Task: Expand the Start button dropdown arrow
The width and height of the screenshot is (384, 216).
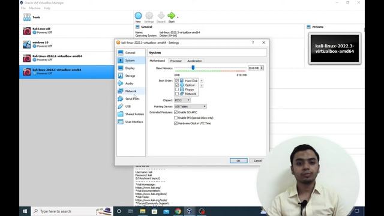Action: click(x=178, y=17)
